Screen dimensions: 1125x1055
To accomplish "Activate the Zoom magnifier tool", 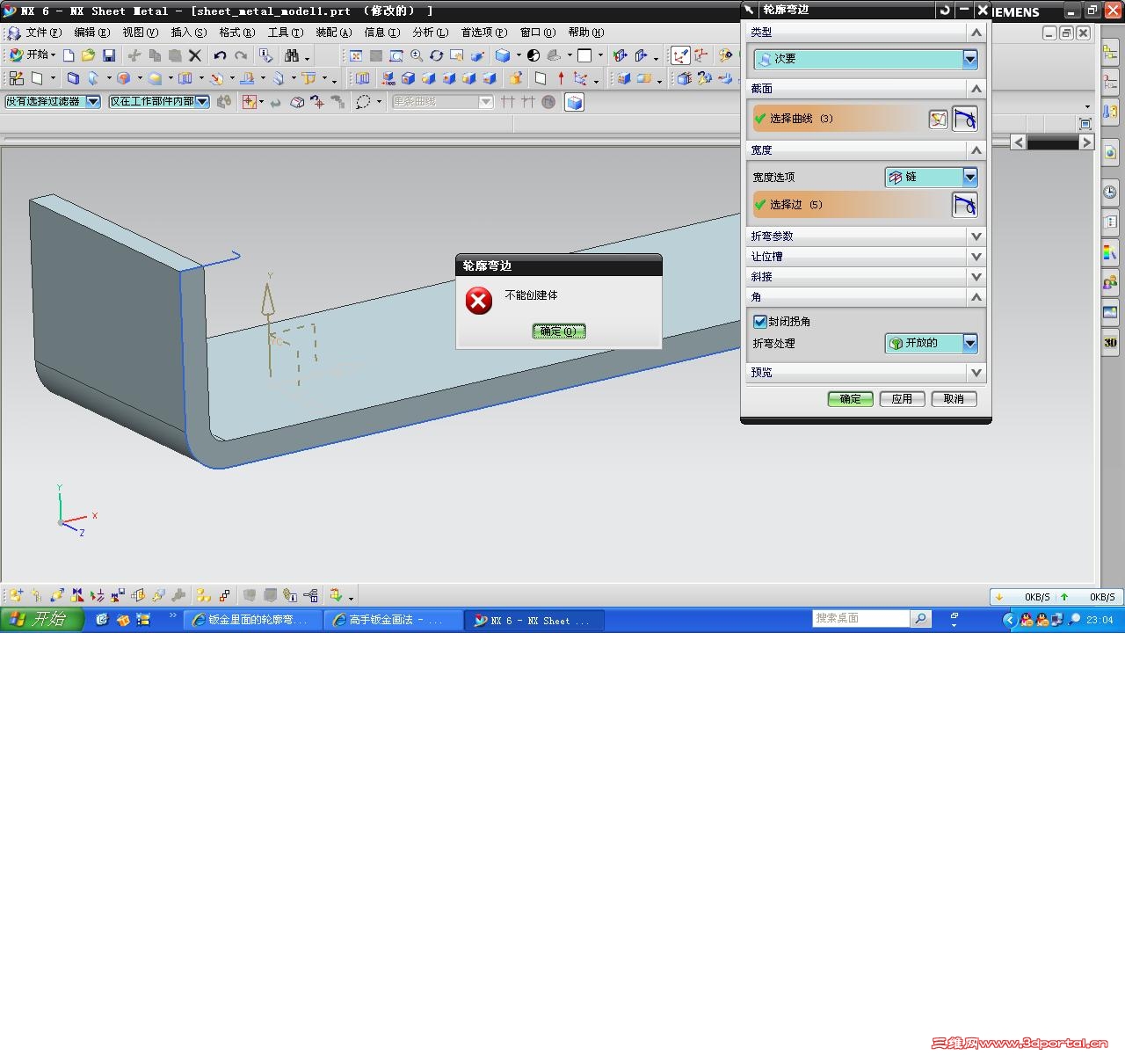I will coord(416,55).
